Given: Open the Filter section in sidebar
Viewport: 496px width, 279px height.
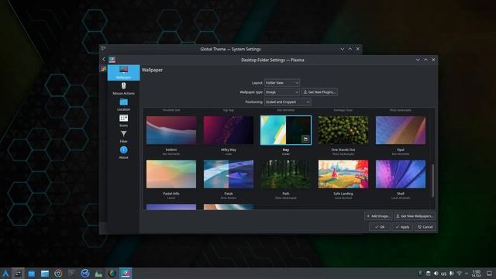Looking at the screenshot, I should point(123,136).
